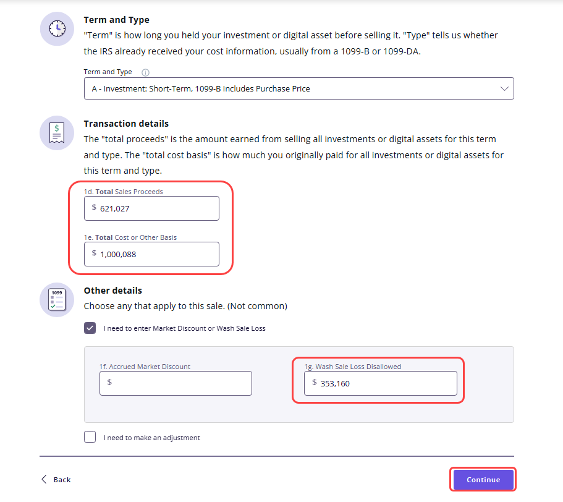Image resolution: width=563 pixels, height=502 pixels.
Task: Uncheck Market Discount or Wash Sale Loss checkbox
Action: (90, 328)
